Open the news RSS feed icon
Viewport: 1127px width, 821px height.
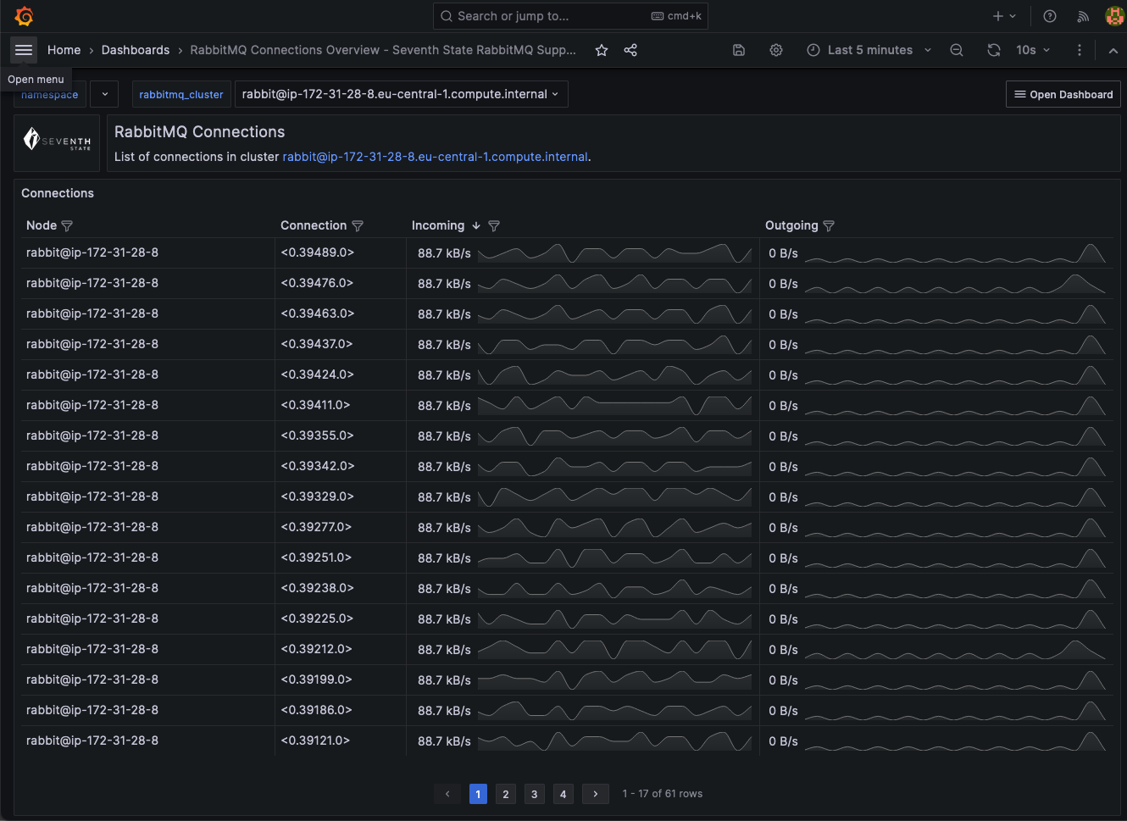coord(1083,16)
